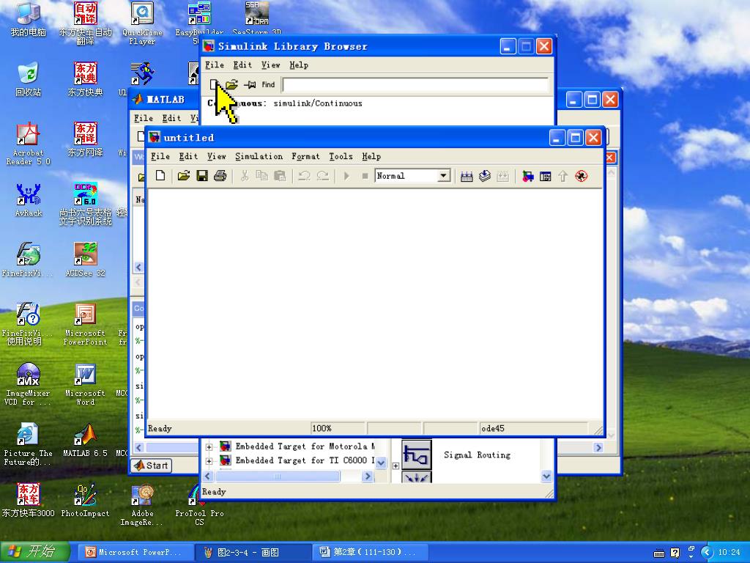Switch to 第2章(111-130) Word taskbar button
Viewport: 750px width, 563px height.
pyautogui.click(x=370, y=552)
